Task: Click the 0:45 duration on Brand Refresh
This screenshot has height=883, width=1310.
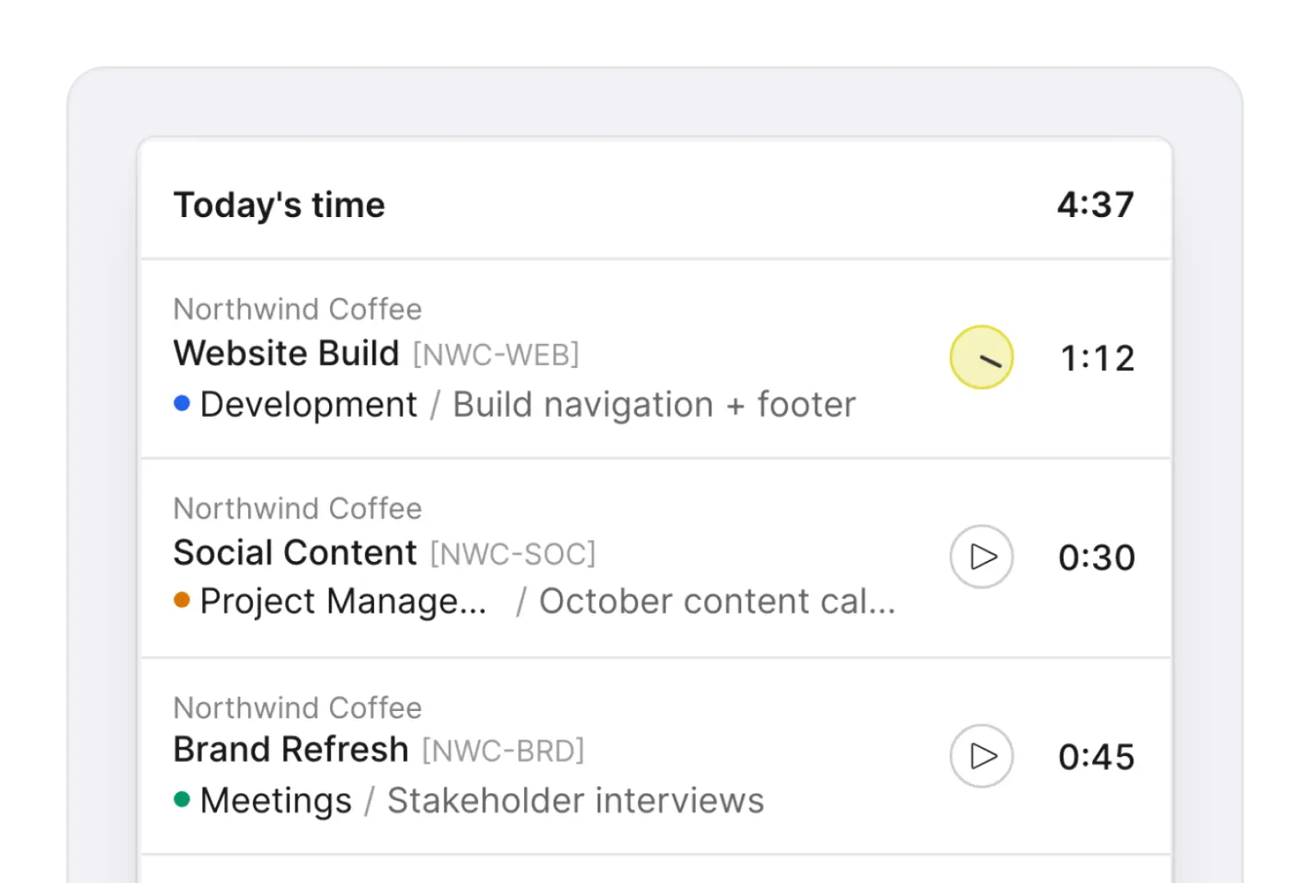Action: pyautogui.click(x=1097, y=757)
